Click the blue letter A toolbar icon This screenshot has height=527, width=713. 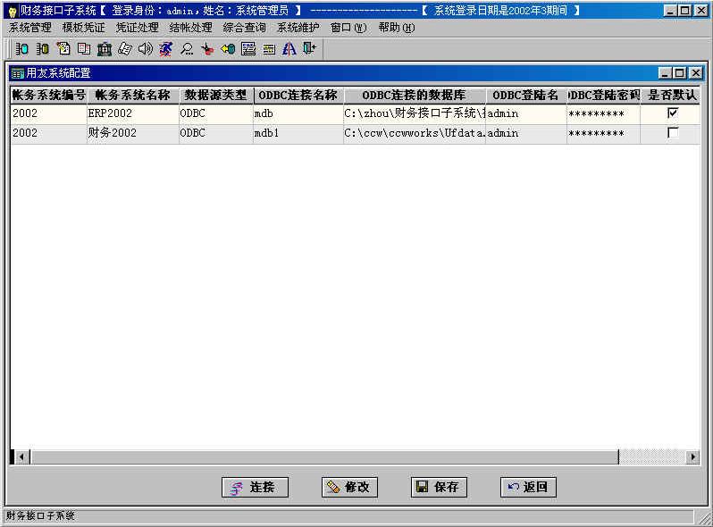point(289,49)
